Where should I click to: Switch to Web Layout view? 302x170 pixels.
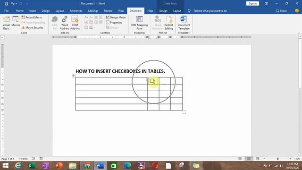click(x=258, y=159)
